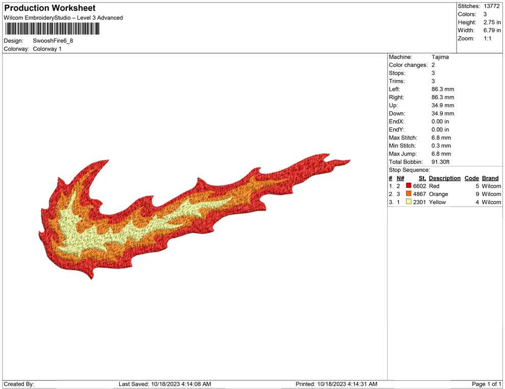
Task: Click 'Wilcom EmbroideryStudio – Level 3 Advanced' text
Action: [x=63, y=18]
